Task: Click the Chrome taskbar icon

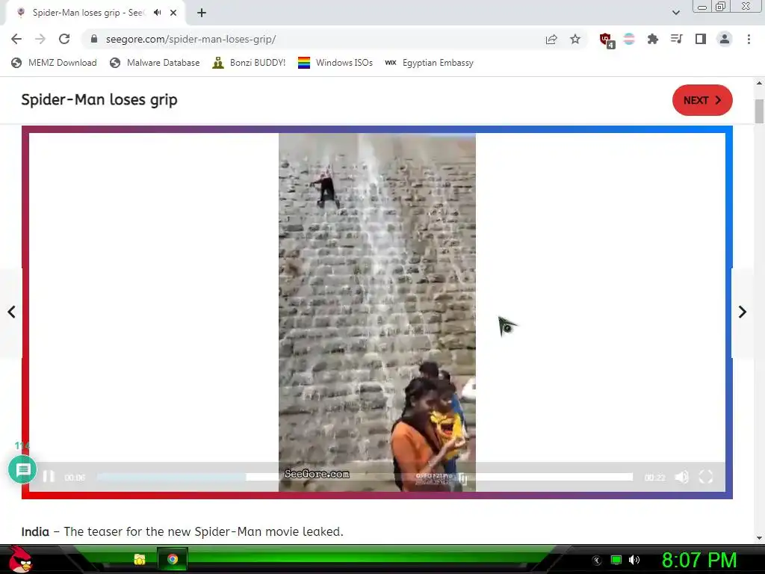Action: (173, 559)
